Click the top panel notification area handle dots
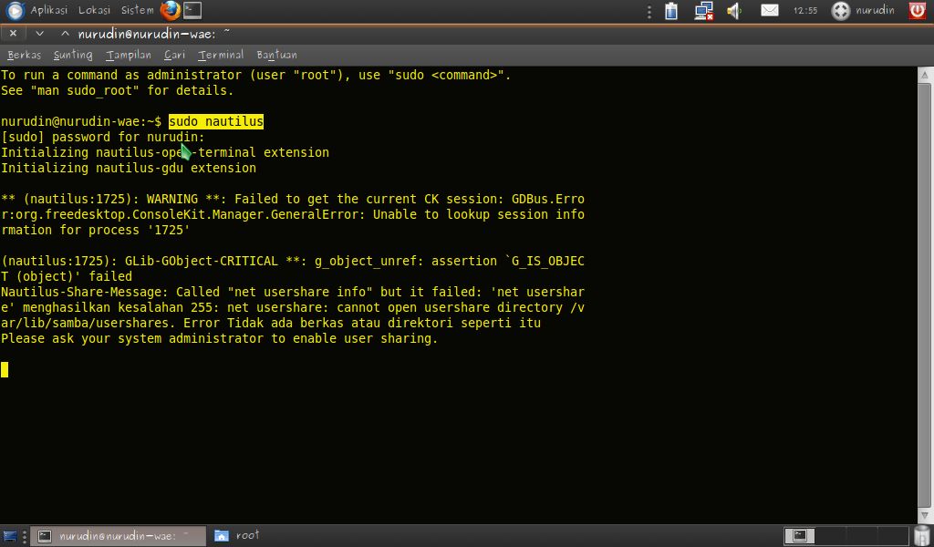Viewport: 934px width, 547px height. tap(649, 11)
